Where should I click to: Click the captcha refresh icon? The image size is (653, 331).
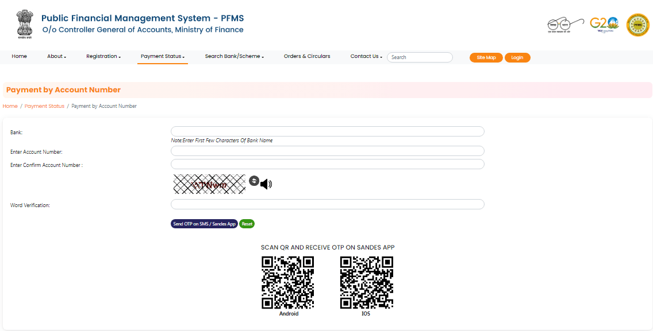254,181
